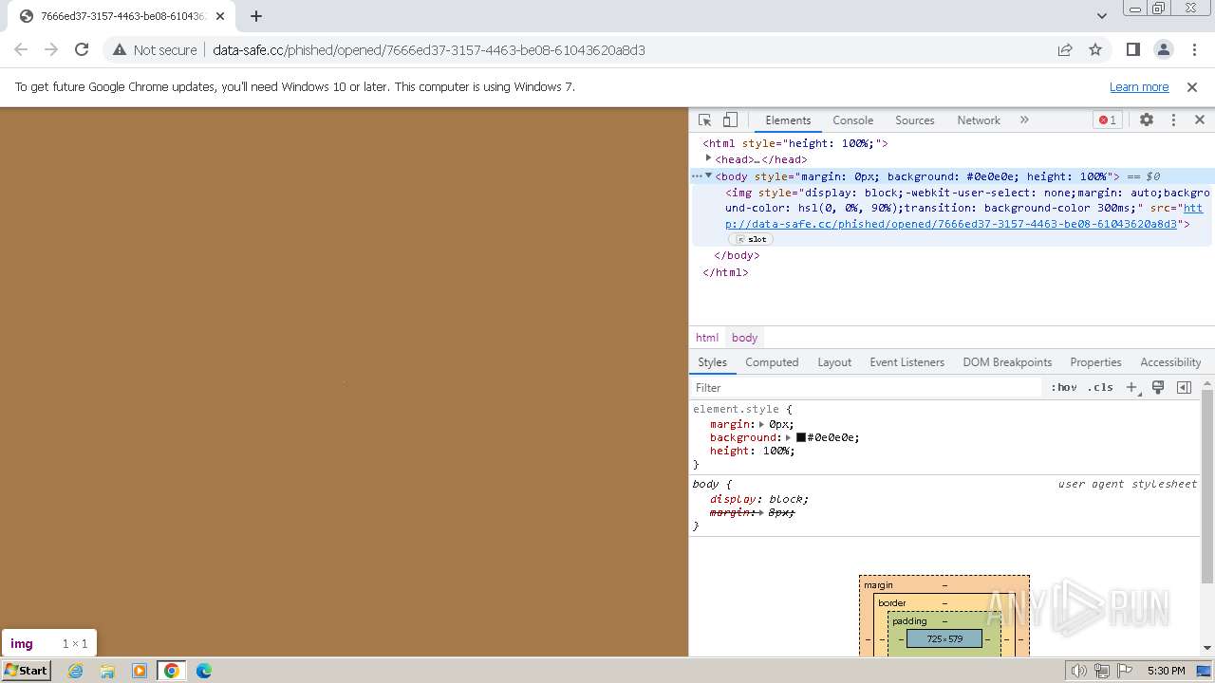Switch to the Elements tab
Image resolution: width=1215 pixels, height=683 pixels.
coord(788,120)
